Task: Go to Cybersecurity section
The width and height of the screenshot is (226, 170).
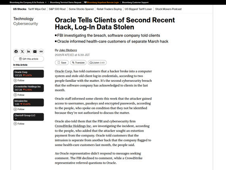Action: (26, 23)
